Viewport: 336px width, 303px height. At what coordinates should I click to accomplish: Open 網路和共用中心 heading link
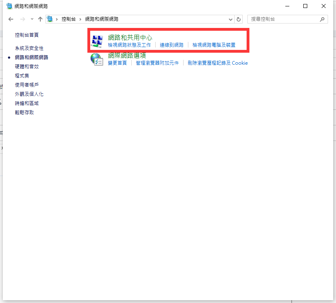pyautogui.click(x=130, y=38)
